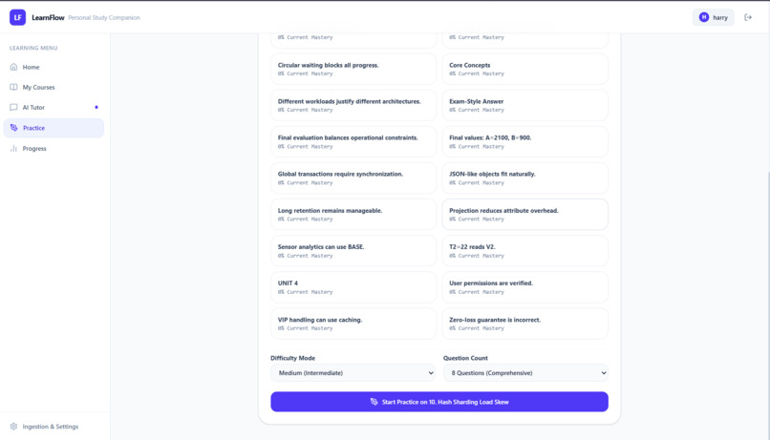
Task: Select the UNIT 4 topic card
Action: pos(353,287)
